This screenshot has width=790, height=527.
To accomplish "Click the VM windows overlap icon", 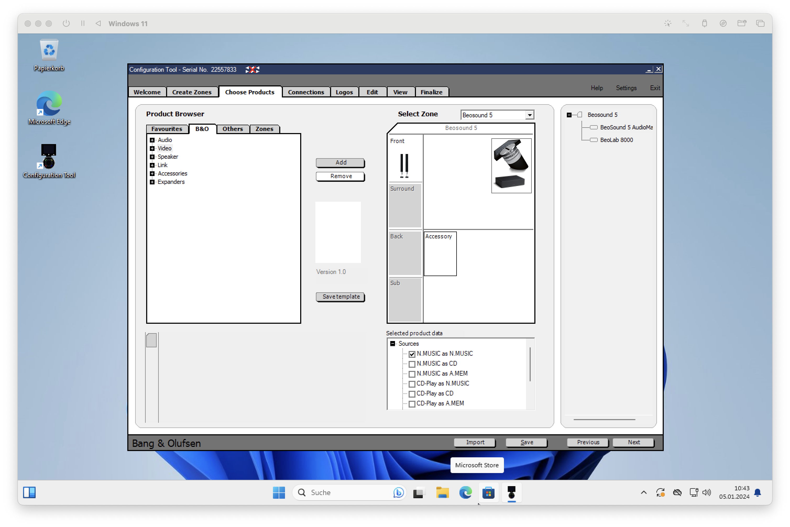I will point(760,24).
